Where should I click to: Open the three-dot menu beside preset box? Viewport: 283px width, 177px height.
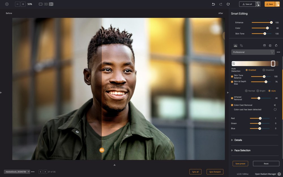(x=278, y=52)
